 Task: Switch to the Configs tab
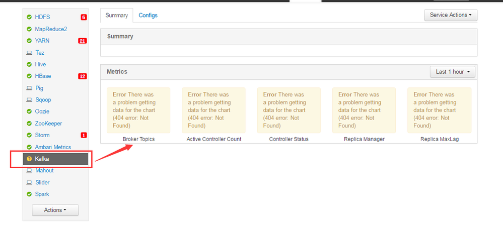coord(148,16)
